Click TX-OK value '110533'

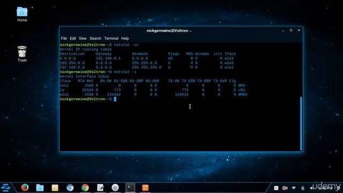(x=182, y=94)
